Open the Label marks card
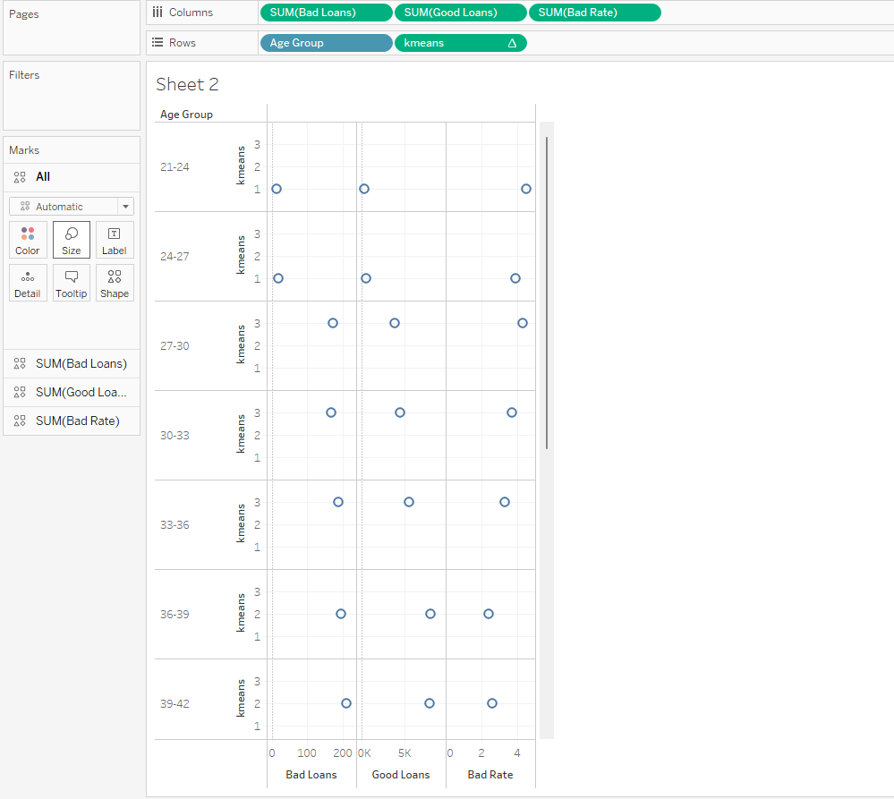 (x=115, y=240)
